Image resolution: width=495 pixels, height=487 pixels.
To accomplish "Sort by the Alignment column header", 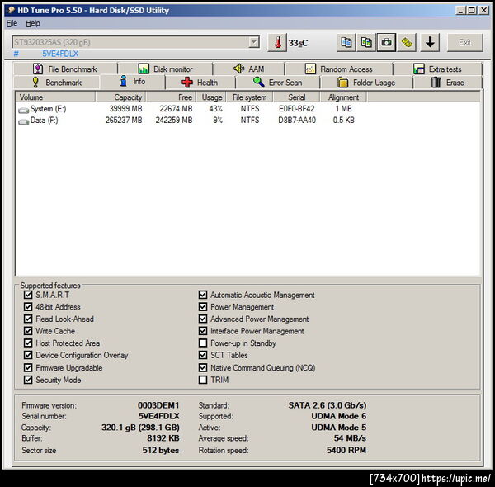I will 343,97.
